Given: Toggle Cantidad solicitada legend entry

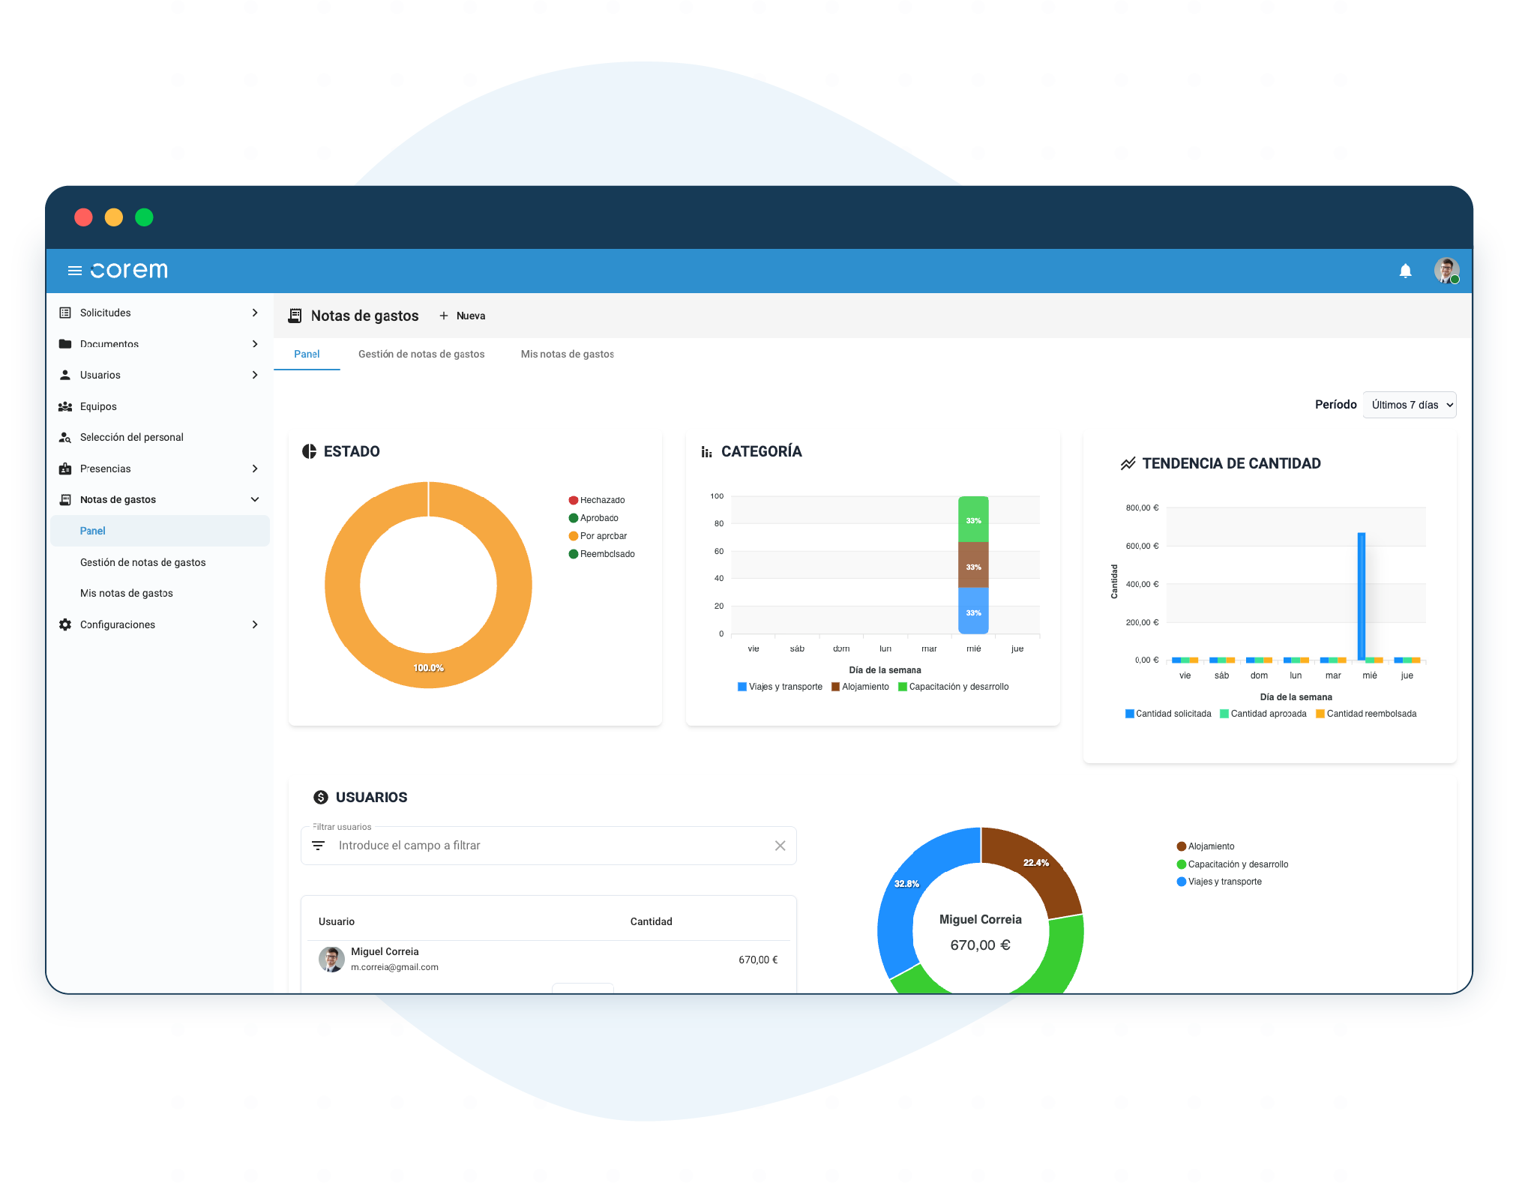Looking at the screenshot, I should [1167, 714].
